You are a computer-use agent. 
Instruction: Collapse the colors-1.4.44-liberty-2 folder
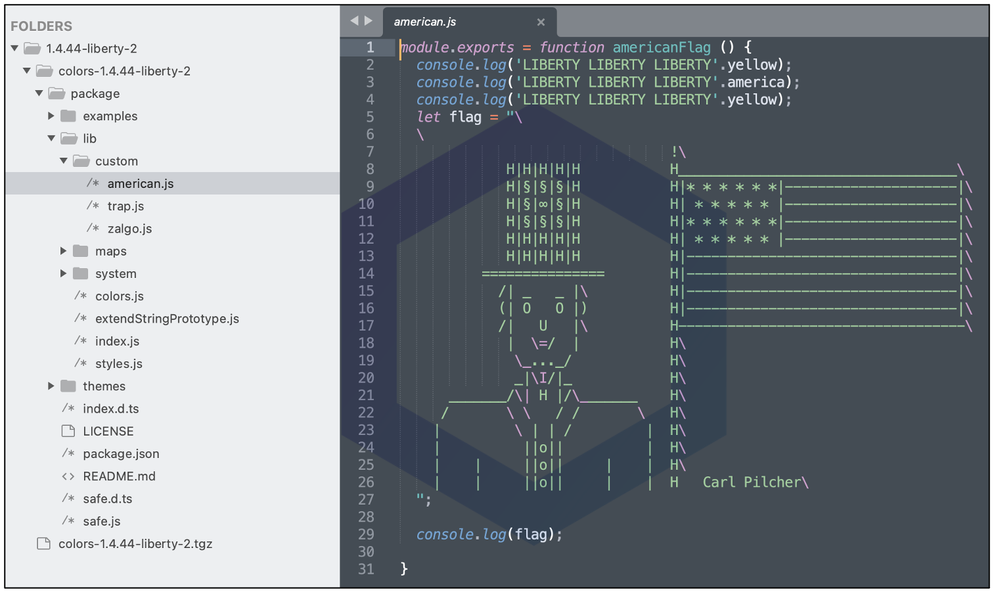click(27, 71)
